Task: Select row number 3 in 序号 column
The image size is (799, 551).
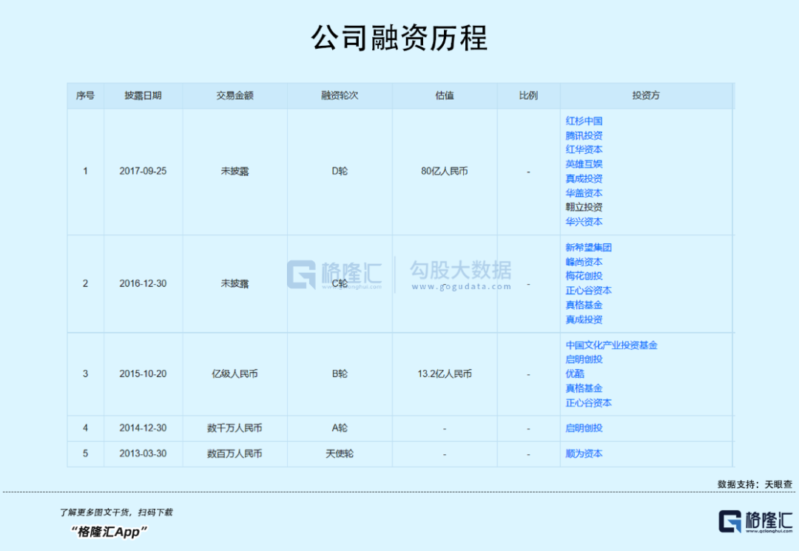Action: click(85, 374)
